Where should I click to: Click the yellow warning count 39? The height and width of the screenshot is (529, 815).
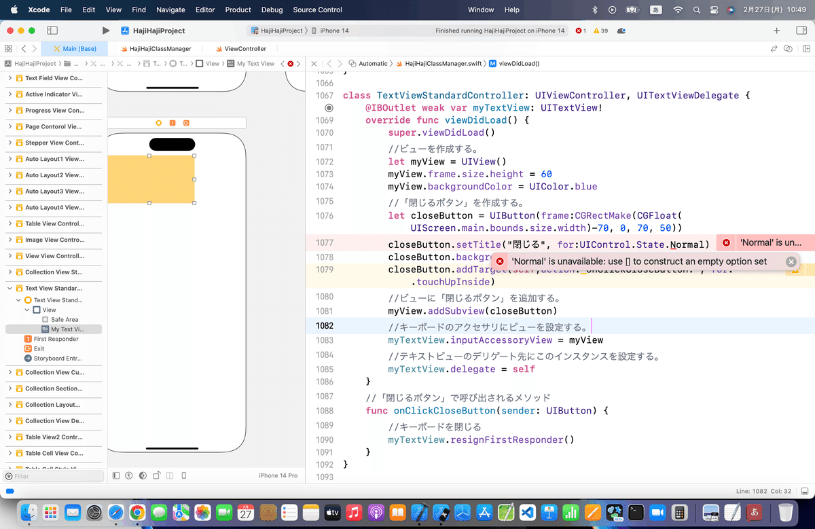(x=600, y=31)
